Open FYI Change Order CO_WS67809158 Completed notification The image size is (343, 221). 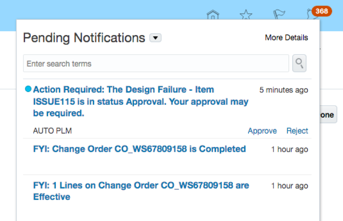(x=139, y=149)
